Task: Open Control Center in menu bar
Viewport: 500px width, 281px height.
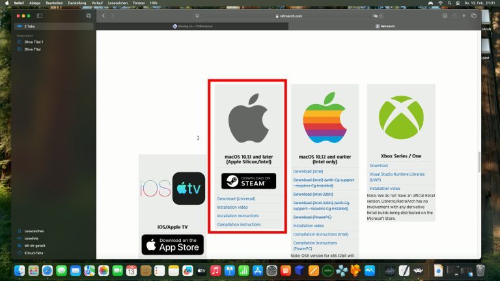Action: 458,3
